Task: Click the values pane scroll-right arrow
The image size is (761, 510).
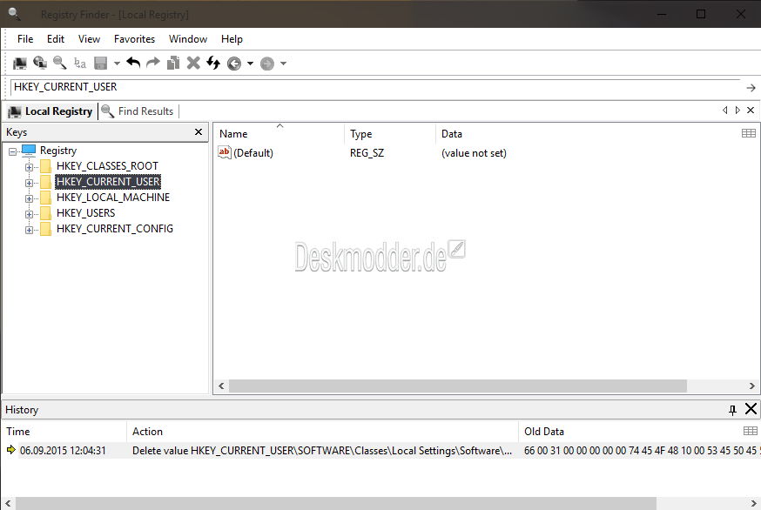Action: point(751,386)
